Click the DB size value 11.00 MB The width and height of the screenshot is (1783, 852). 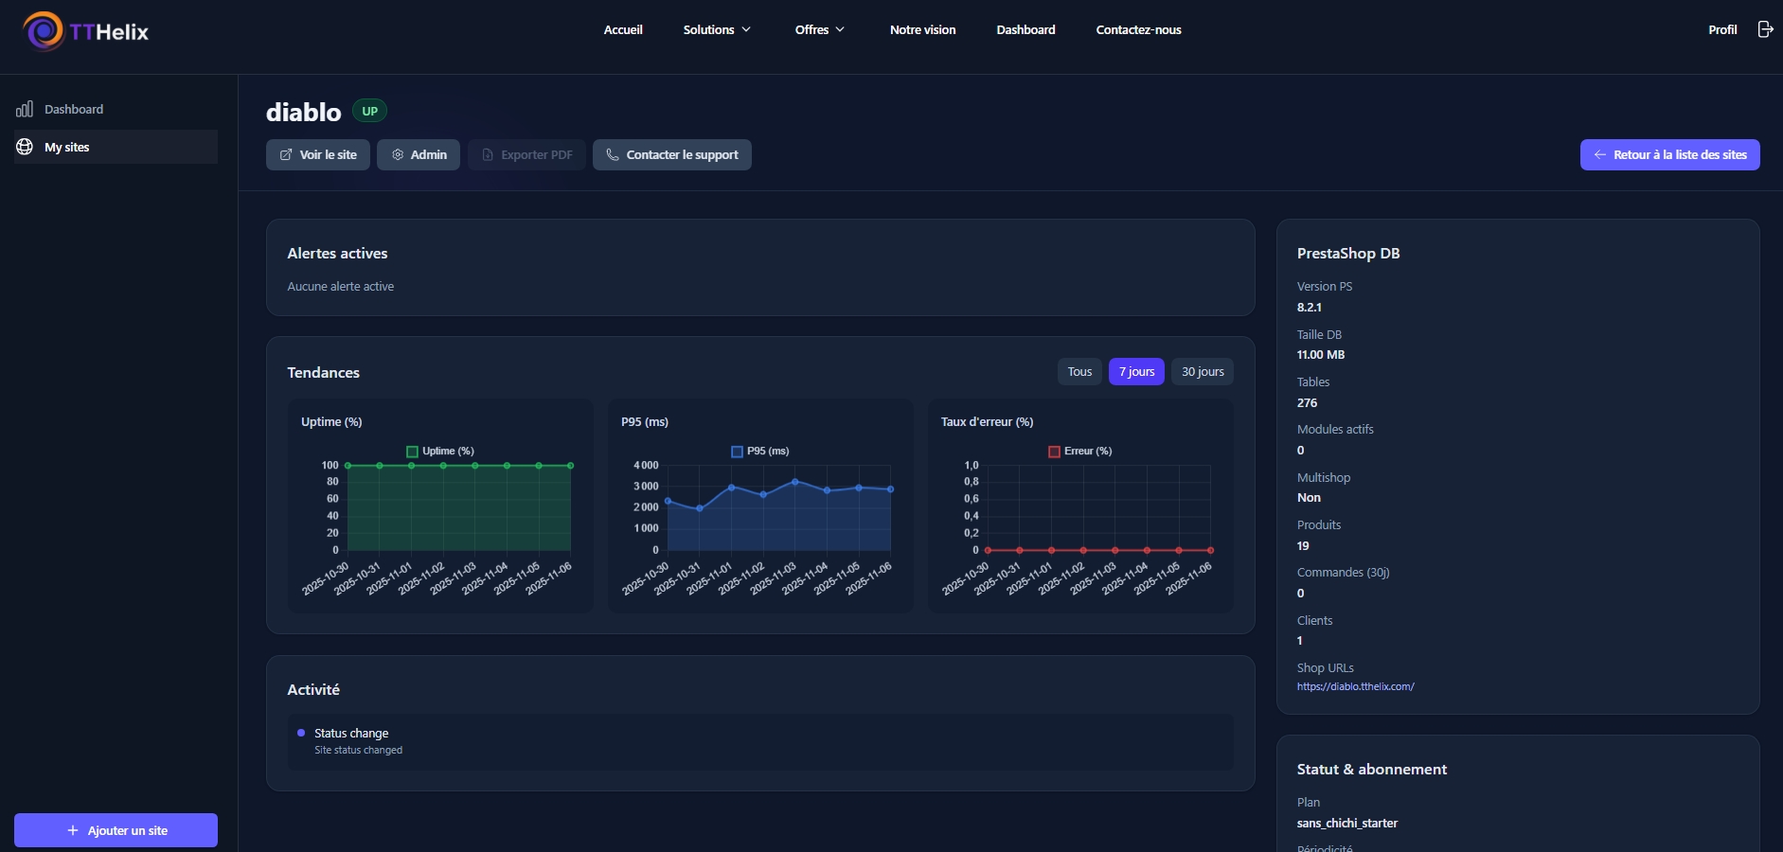coord(1321,355)
